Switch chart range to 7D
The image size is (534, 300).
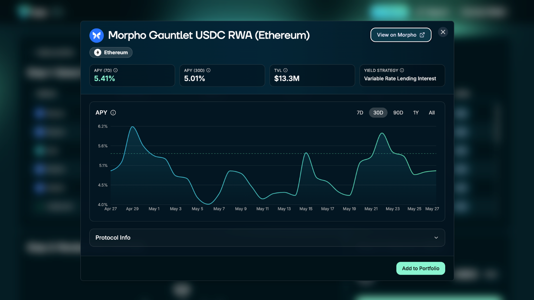[360, 113]
